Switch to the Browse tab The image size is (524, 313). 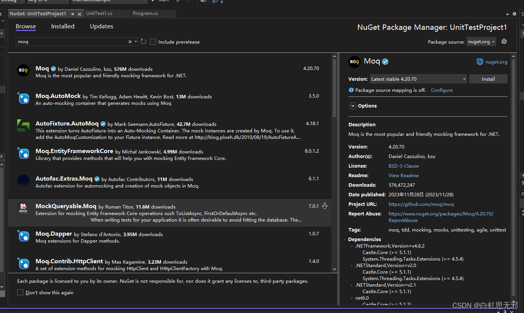coord(26,26)
